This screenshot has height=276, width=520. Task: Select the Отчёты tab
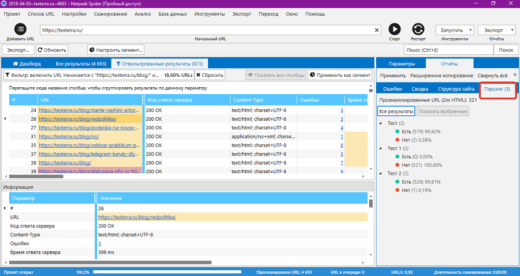[450, 64]
